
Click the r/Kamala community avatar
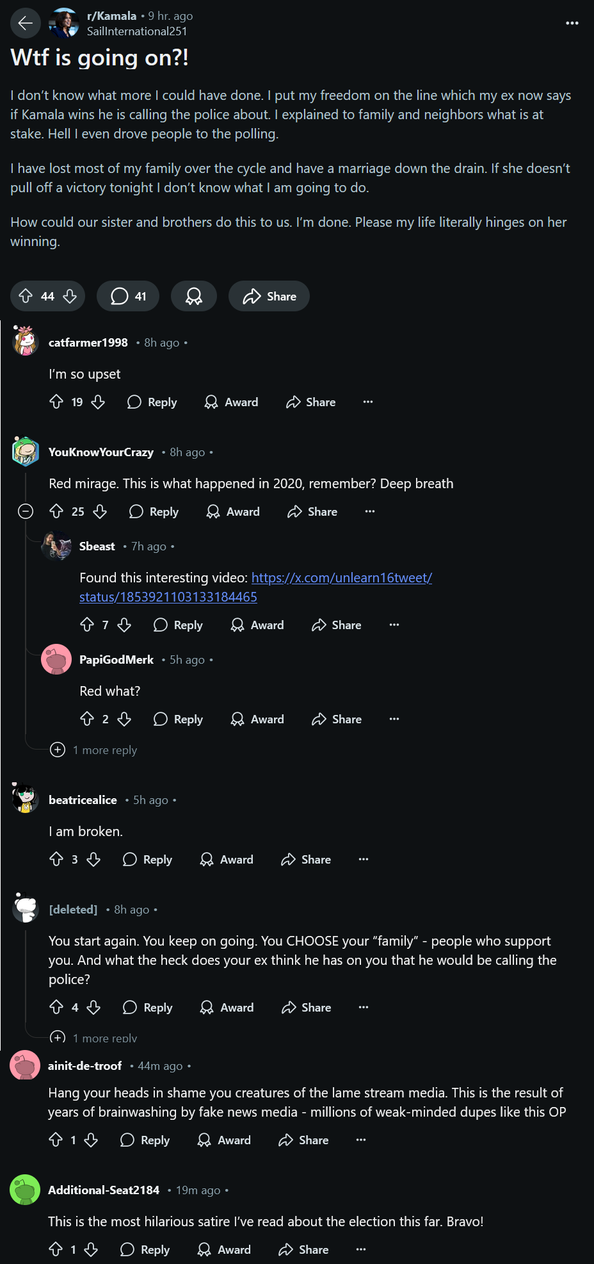coord(64,24)
